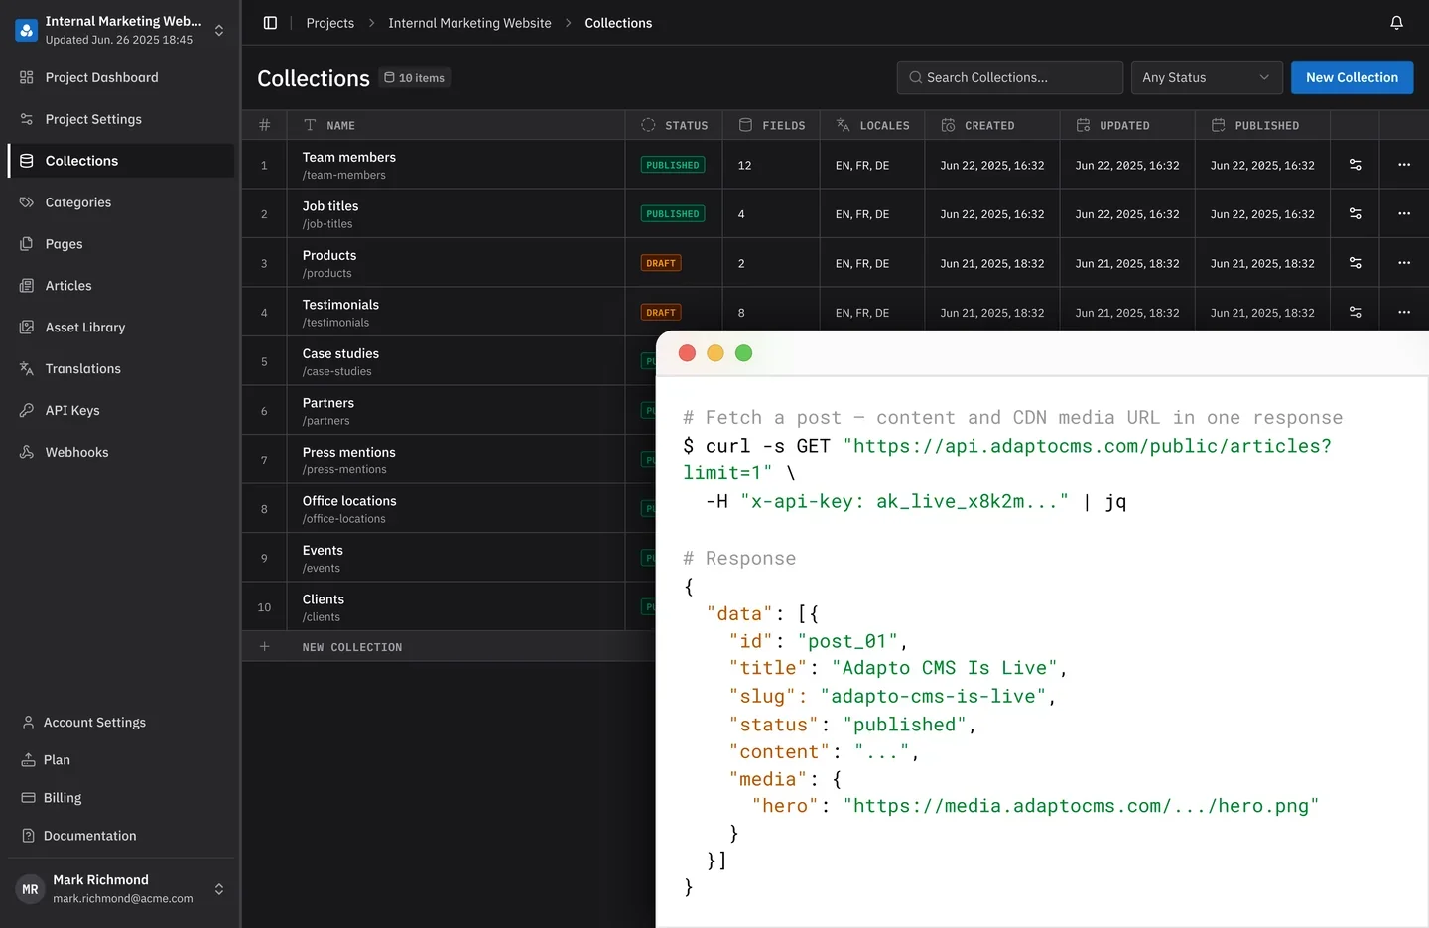Open Pages via its sidebar icon
The image size is (1429, 928).
pyautogui.click(x=27, y=243)
